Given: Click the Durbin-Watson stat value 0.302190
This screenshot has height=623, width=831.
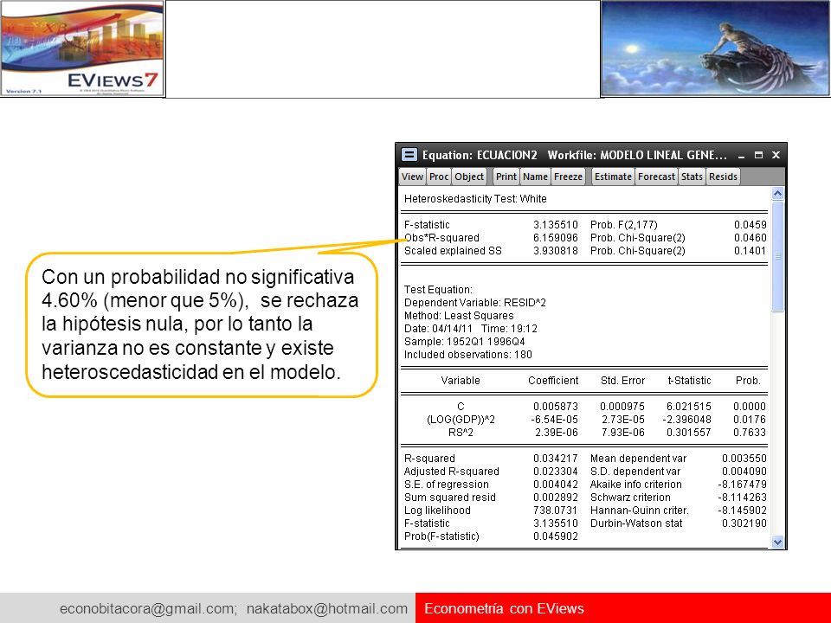Looking at the screenshot, I should [744, 523].
